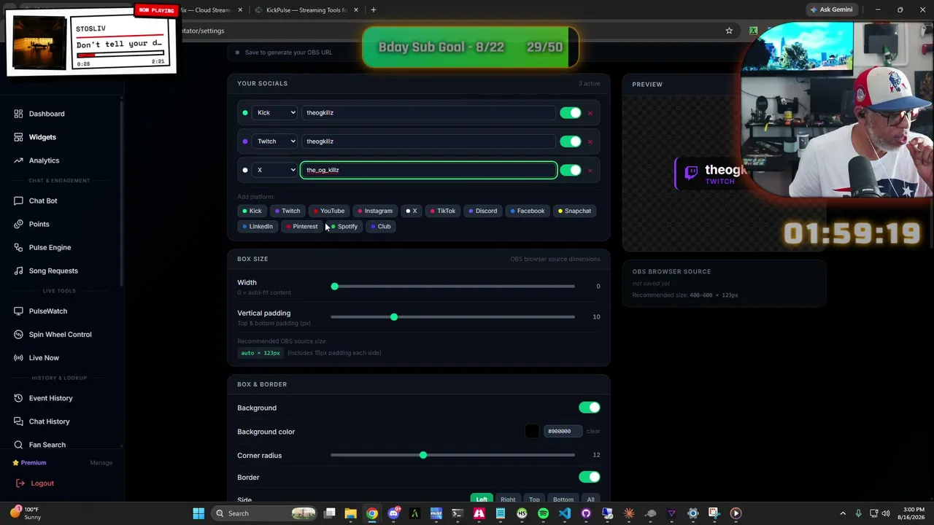Adjust the Width slider
This screenshot has width=934, height=525.
(452, 287)
